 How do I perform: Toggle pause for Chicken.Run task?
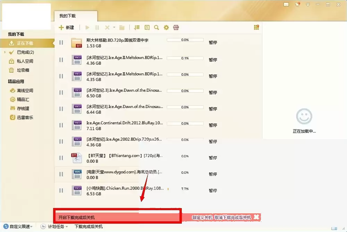(61, 190)
